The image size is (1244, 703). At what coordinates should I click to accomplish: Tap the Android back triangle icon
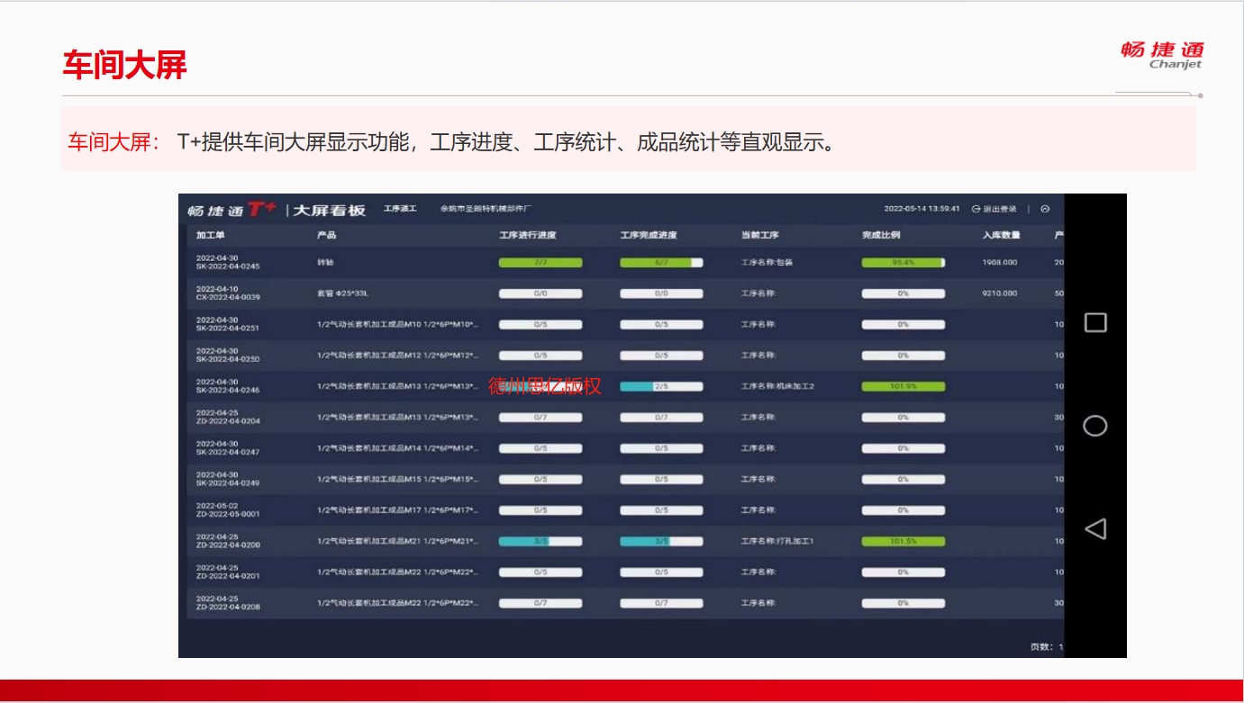point(1094,528)
